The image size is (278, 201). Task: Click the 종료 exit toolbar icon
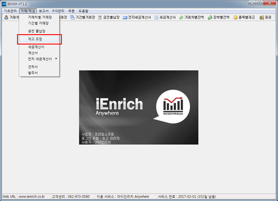265,18
